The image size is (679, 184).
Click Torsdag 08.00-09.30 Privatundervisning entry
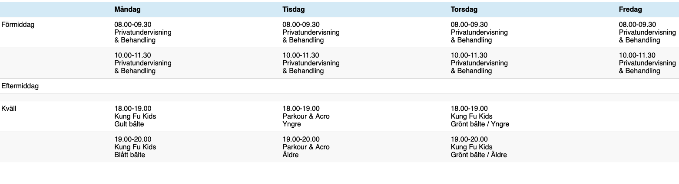pos(479,32)
